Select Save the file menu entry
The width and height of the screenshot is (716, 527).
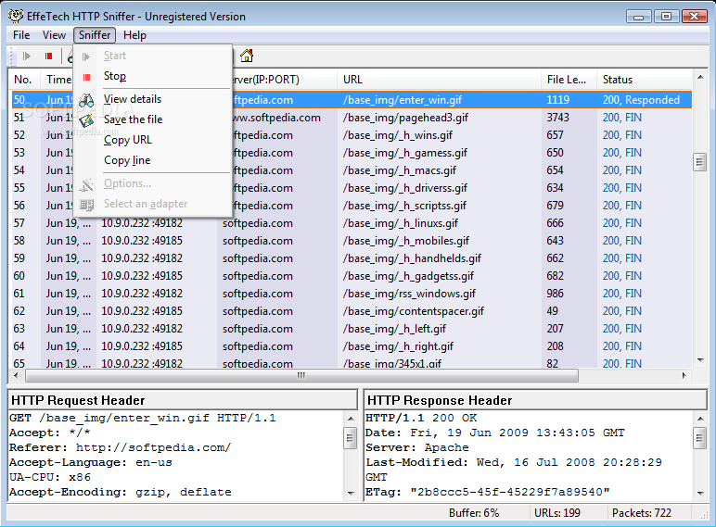153,119
